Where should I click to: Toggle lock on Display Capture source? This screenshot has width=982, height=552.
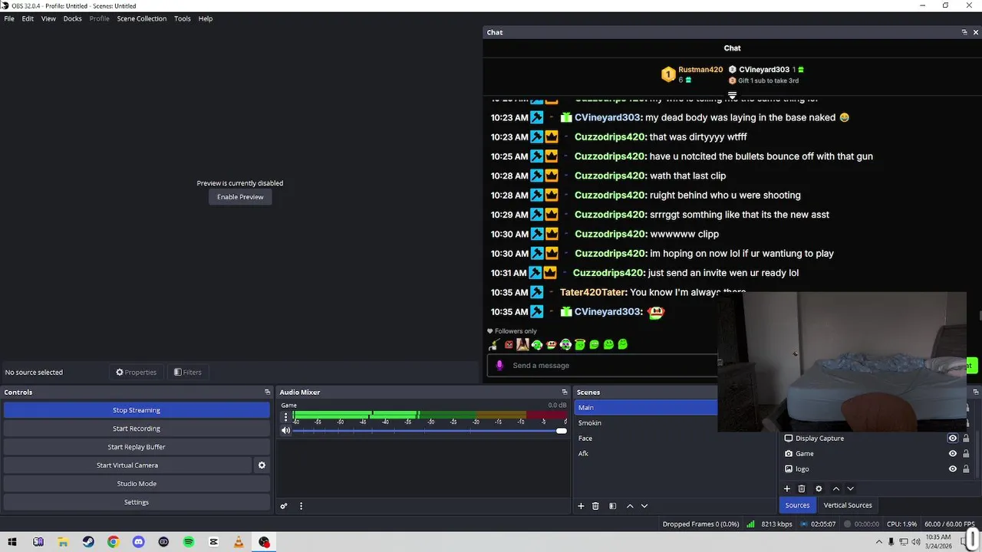(x=966, y=439)
